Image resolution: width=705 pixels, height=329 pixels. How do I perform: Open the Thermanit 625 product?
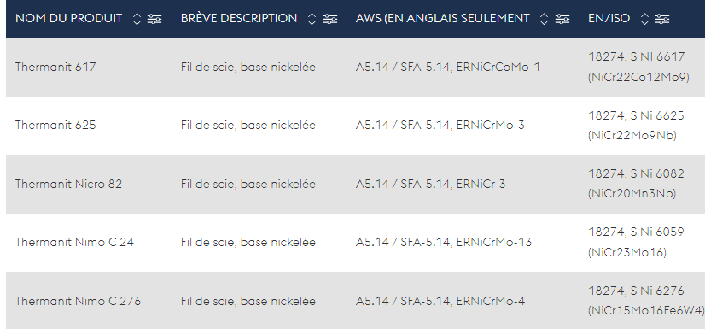pyautogui.click(x=55, y=125)
